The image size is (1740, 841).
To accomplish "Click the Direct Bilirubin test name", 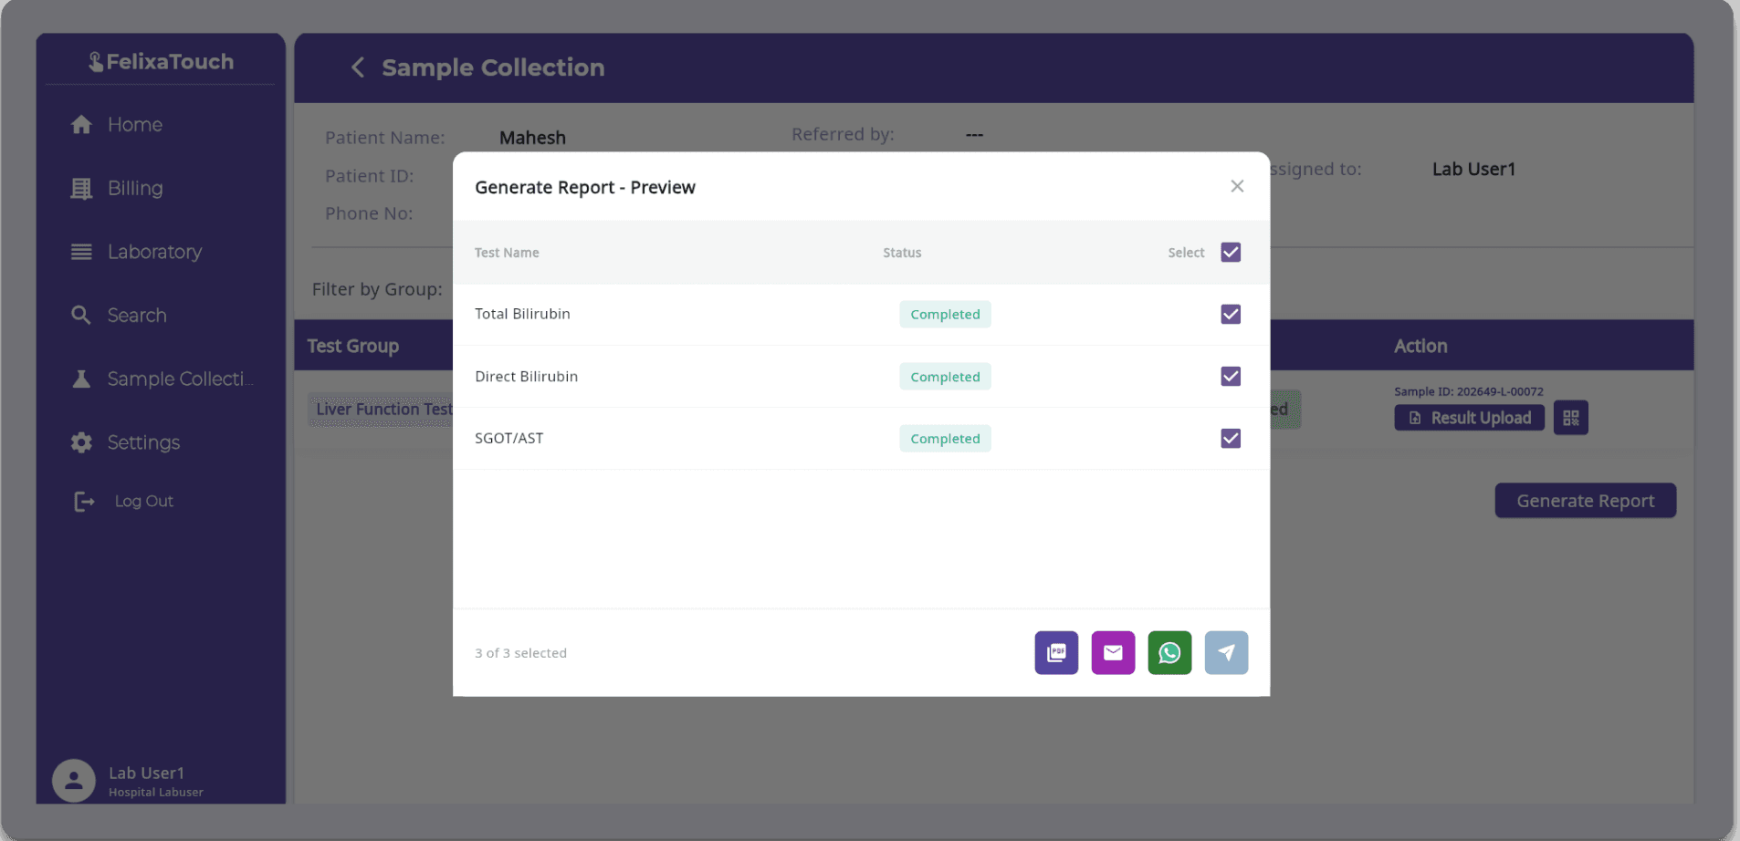I will (x=526, y=377).
